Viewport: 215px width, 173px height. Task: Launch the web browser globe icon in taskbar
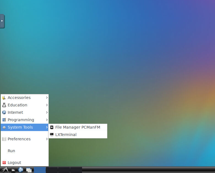(x=21, y=170)
